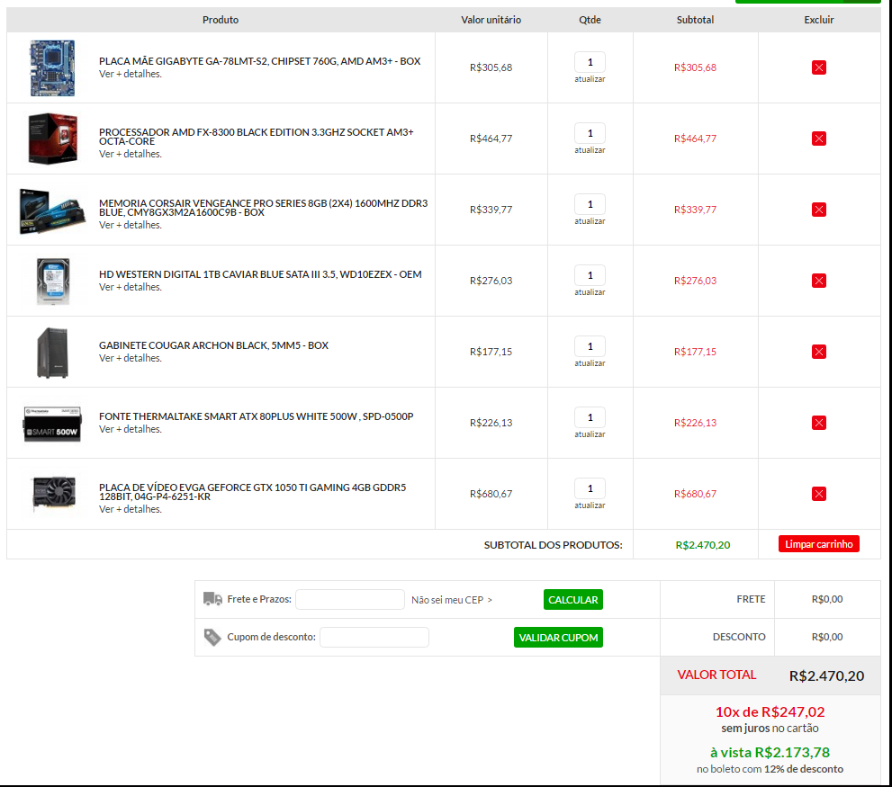Open the MEMORIA CORSAIR VENGEANCE PRO SERIES title
Viewport: 892px width, 787px height.
point(264,208)
